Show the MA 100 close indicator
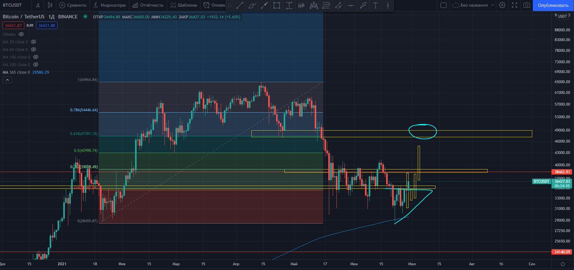This screenshot has height=270, width=574. point(36,57)
